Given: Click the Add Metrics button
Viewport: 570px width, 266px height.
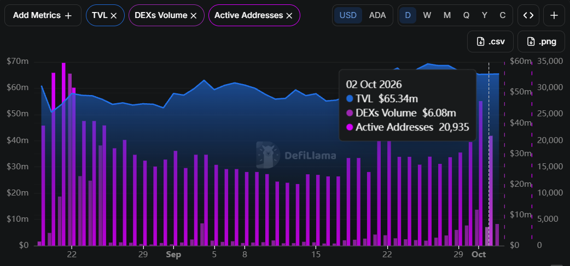Looking at the screenshot, I should pos(43,15).
